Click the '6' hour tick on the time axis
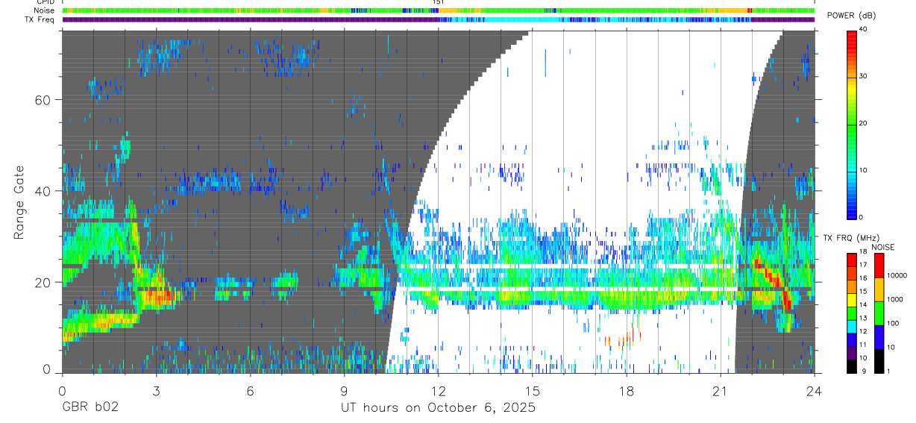Image resolution: width=916 pixels, height=423 pixels. pos(250,390)
